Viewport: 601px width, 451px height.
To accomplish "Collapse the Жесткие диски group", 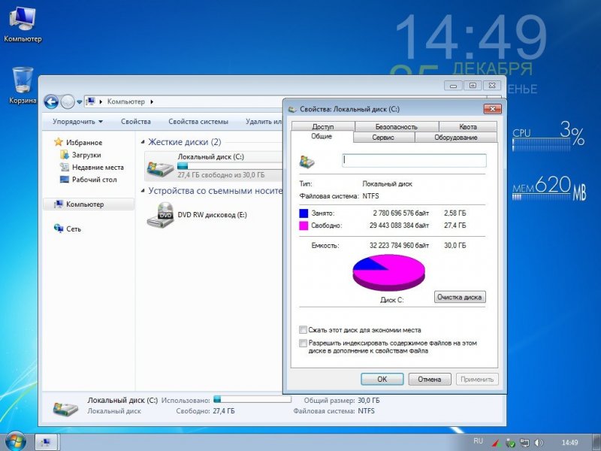I will 143,142.
